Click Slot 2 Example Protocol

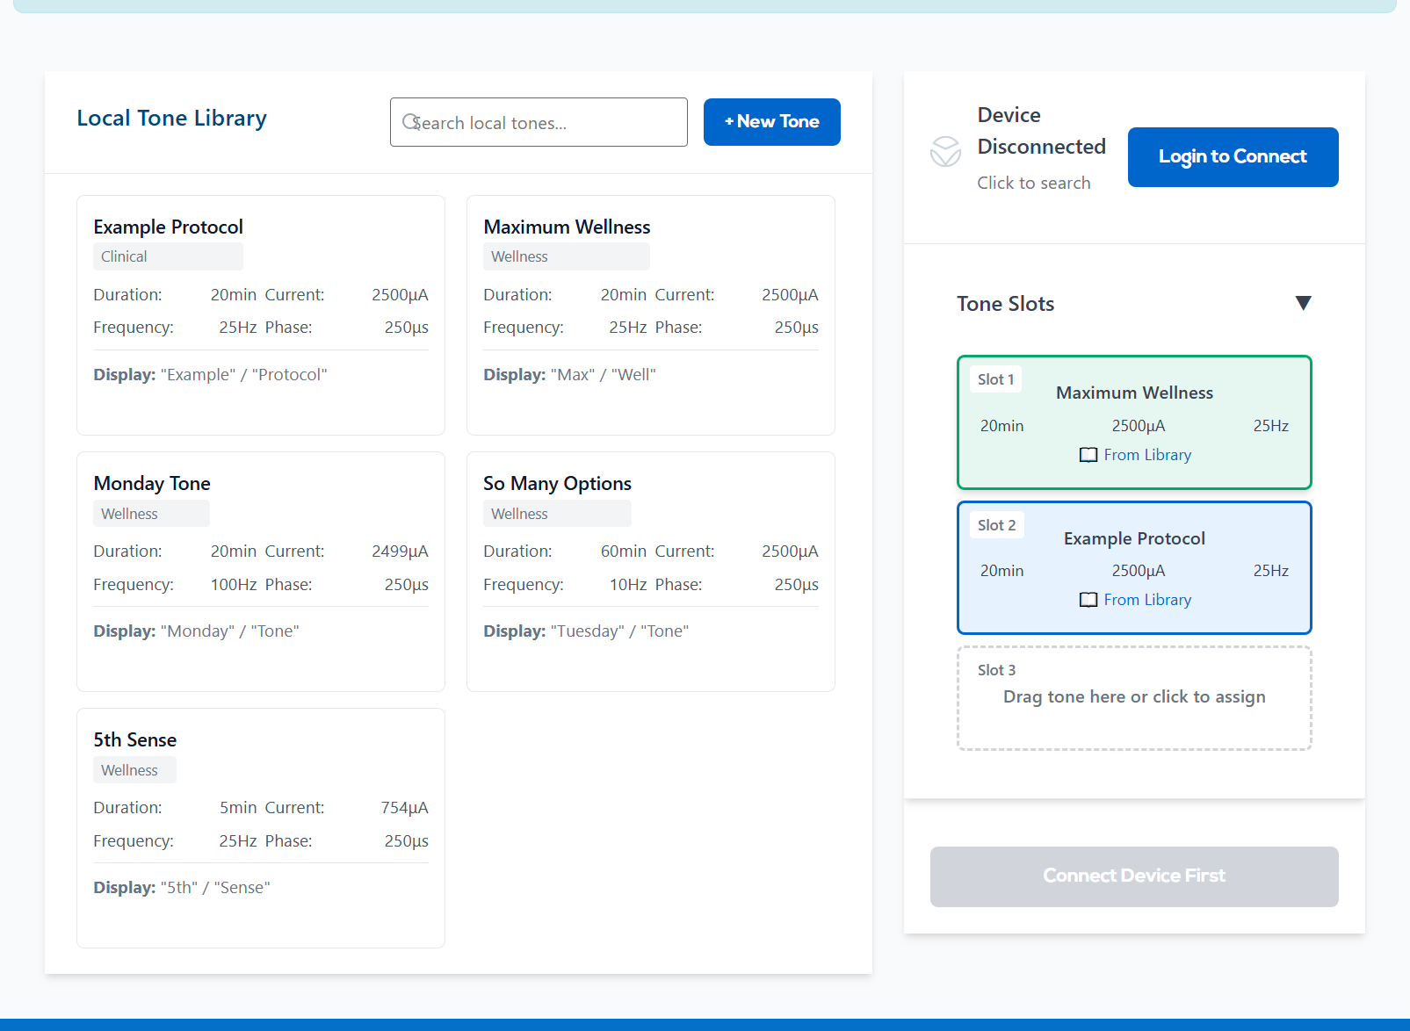tap(1134, 567)
